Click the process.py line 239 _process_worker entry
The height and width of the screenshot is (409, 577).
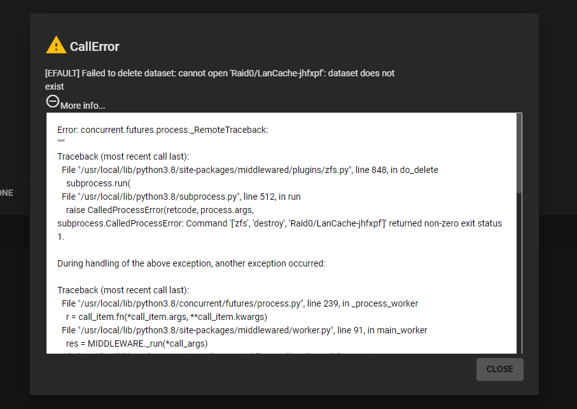(239, 303)
